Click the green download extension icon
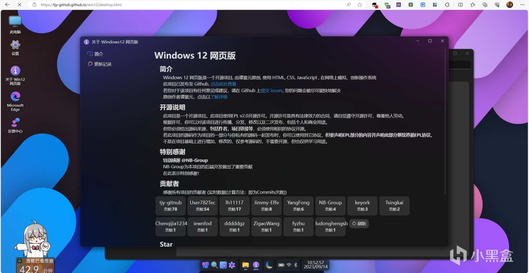This screenshot has width=529, height=273. 411,5
